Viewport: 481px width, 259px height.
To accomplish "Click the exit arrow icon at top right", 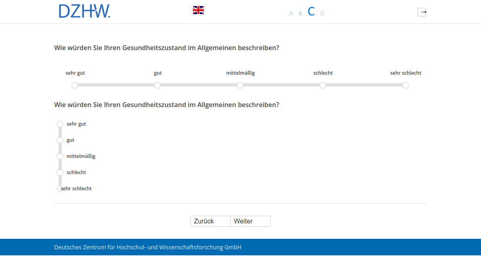I will [422, 12].
